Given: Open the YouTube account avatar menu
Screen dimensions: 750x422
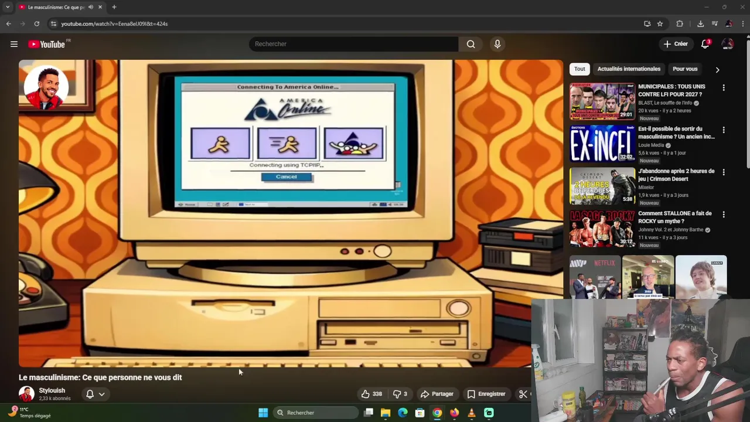Looking at the screenshot, I should point(727,44).
